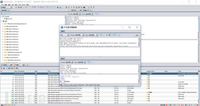Click the red X break points icon
200x106 pixels.
tap(77, 8)
